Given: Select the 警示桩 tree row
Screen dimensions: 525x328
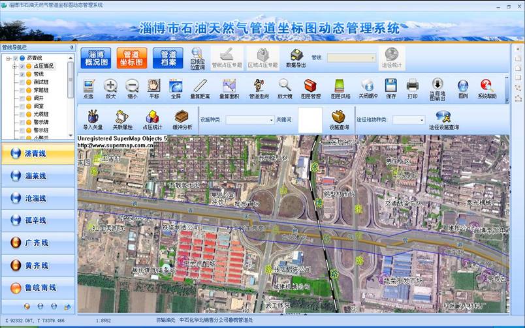Looking at the screenshot, I should point(41,130).
